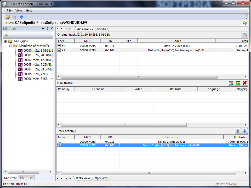The height and width of the screenshot is (188, 251).
Task: Select the M2ts view tab
Action: (x=83, y=178)
